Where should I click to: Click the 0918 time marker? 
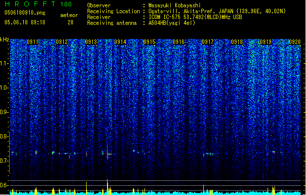(237, 42)
